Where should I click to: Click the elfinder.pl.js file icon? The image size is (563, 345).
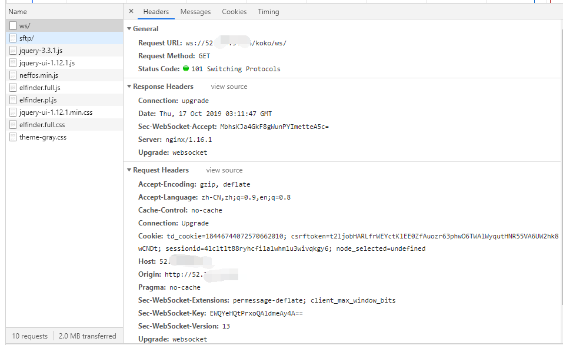pyautogui.click(x=13, y=100)
